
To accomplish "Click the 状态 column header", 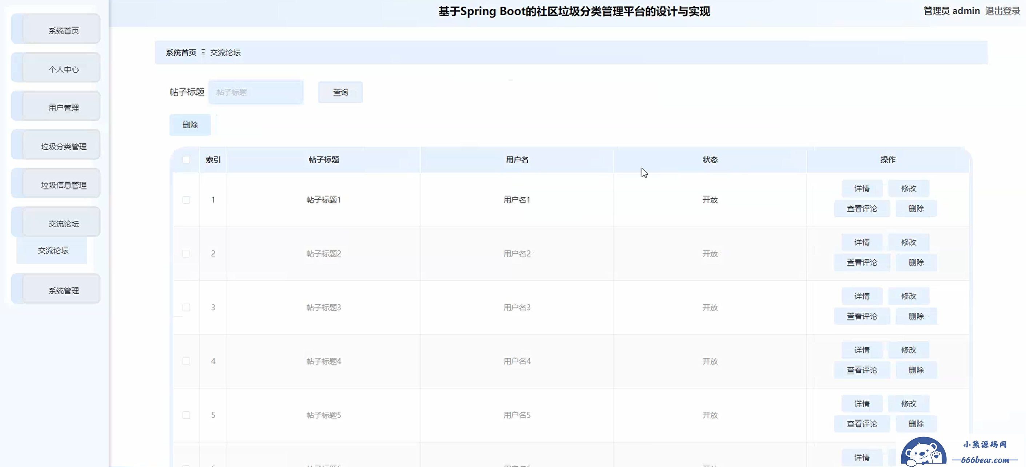I will [710, 160].
